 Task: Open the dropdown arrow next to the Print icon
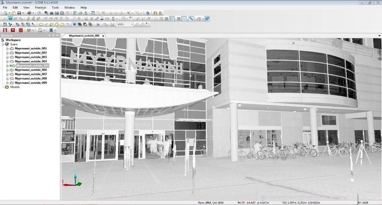point(33,13)
